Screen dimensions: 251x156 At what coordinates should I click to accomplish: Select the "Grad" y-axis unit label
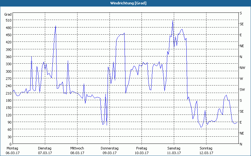[8, 14]
